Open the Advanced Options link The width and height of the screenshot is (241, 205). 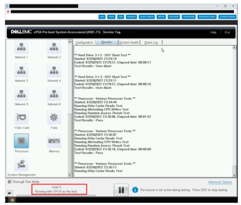click(x=220, y=182)
